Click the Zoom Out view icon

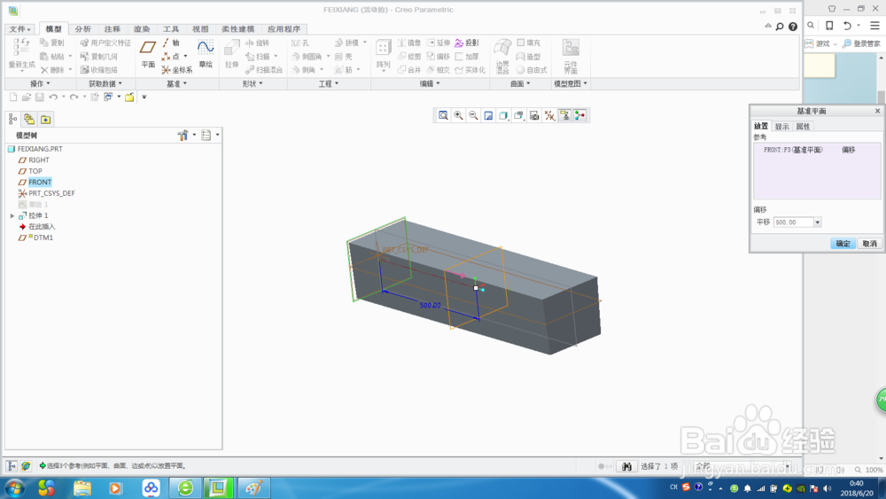click(x=473, y=116)
